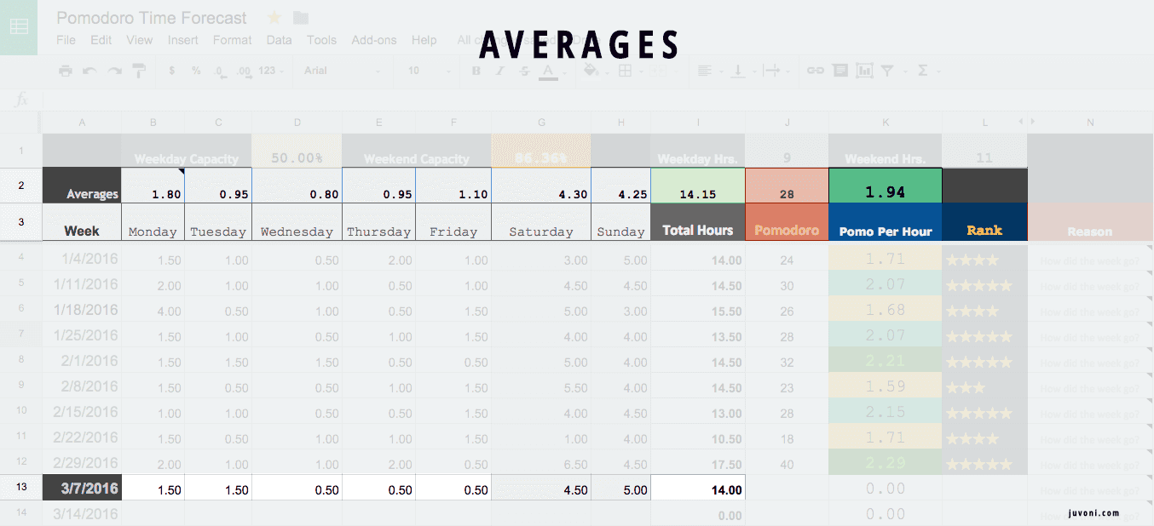Viewport: 1154px width, 526px height.
Task: Select the 17.50 total hours cell
Action: [x=698, y=464]
